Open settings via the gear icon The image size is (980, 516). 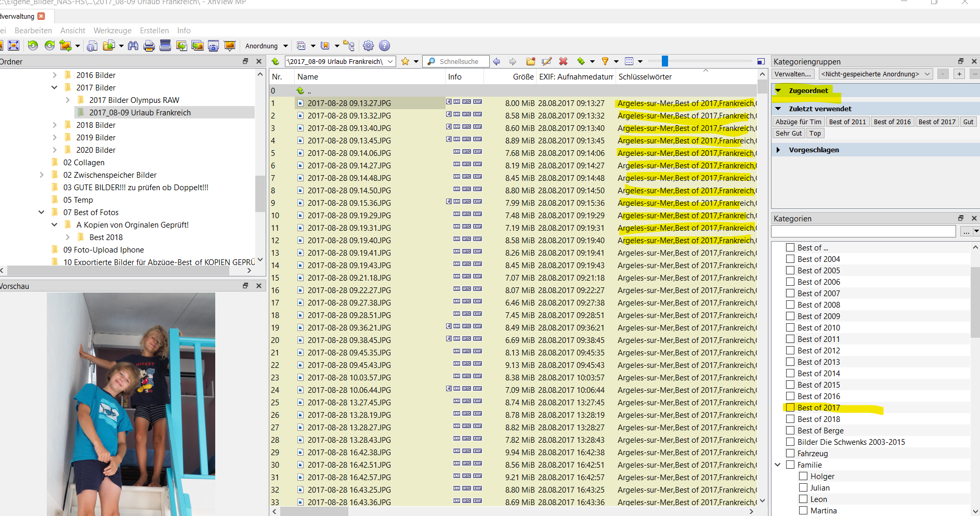[368, 46]
